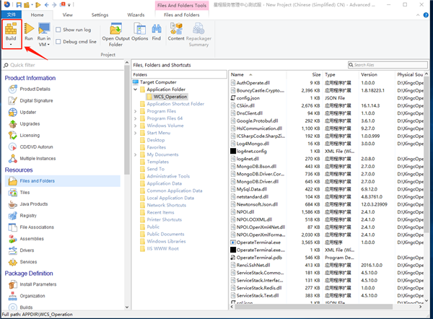Select the Program Files folder
The width and height of the screenshot is (433, 319).
click(x=161, y=111)
